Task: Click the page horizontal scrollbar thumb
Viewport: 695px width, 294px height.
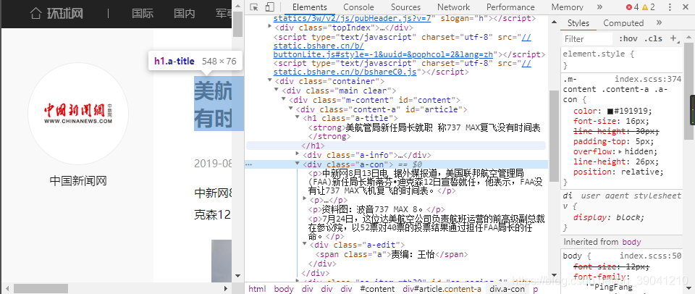Action: pyautogui.click(x=41, y=288)
